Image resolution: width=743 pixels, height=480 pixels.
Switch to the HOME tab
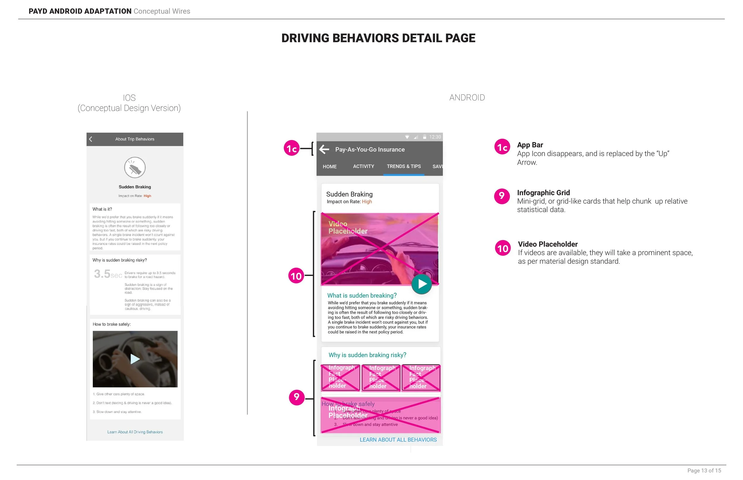[330, 167]
